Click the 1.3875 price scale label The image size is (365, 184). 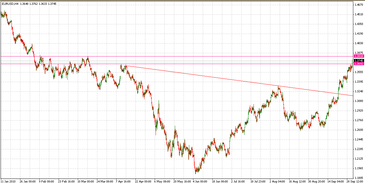coord(358,53)
